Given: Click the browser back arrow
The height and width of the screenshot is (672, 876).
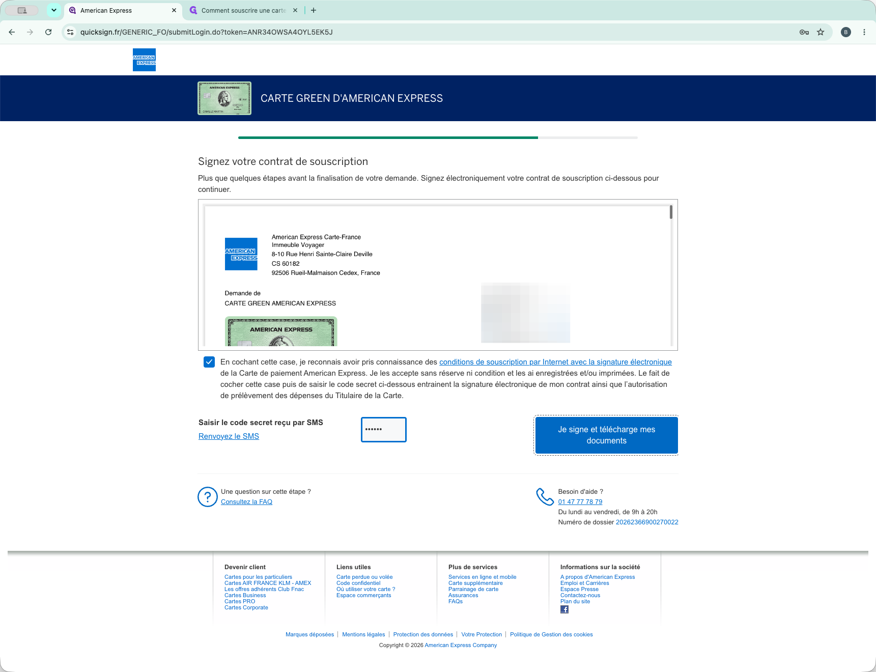Looking at the screenshot, I should click(x=12, y=32).
